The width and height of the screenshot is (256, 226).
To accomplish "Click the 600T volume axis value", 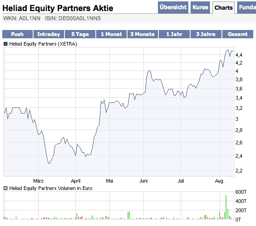I will (241, 192).
